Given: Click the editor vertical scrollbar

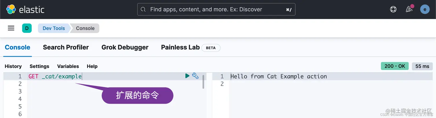Looking at the screenshot, I should point(204,82).
